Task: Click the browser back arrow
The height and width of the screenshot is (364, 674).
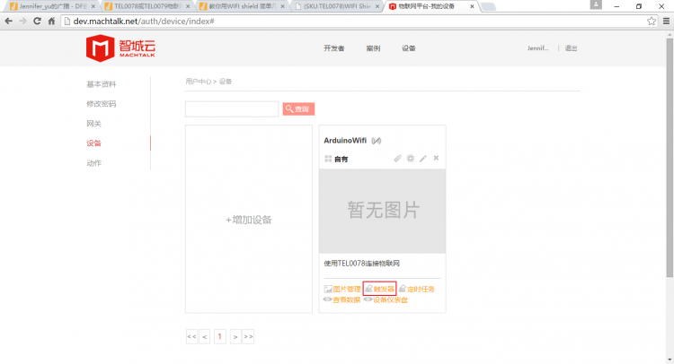Action: (x=9, y=21)
